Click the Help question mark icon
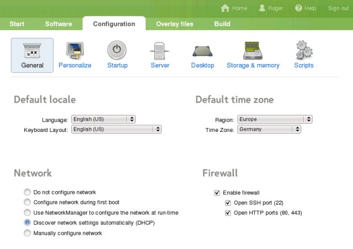Screen dimensions: 353x249 (x=298, y=8)
